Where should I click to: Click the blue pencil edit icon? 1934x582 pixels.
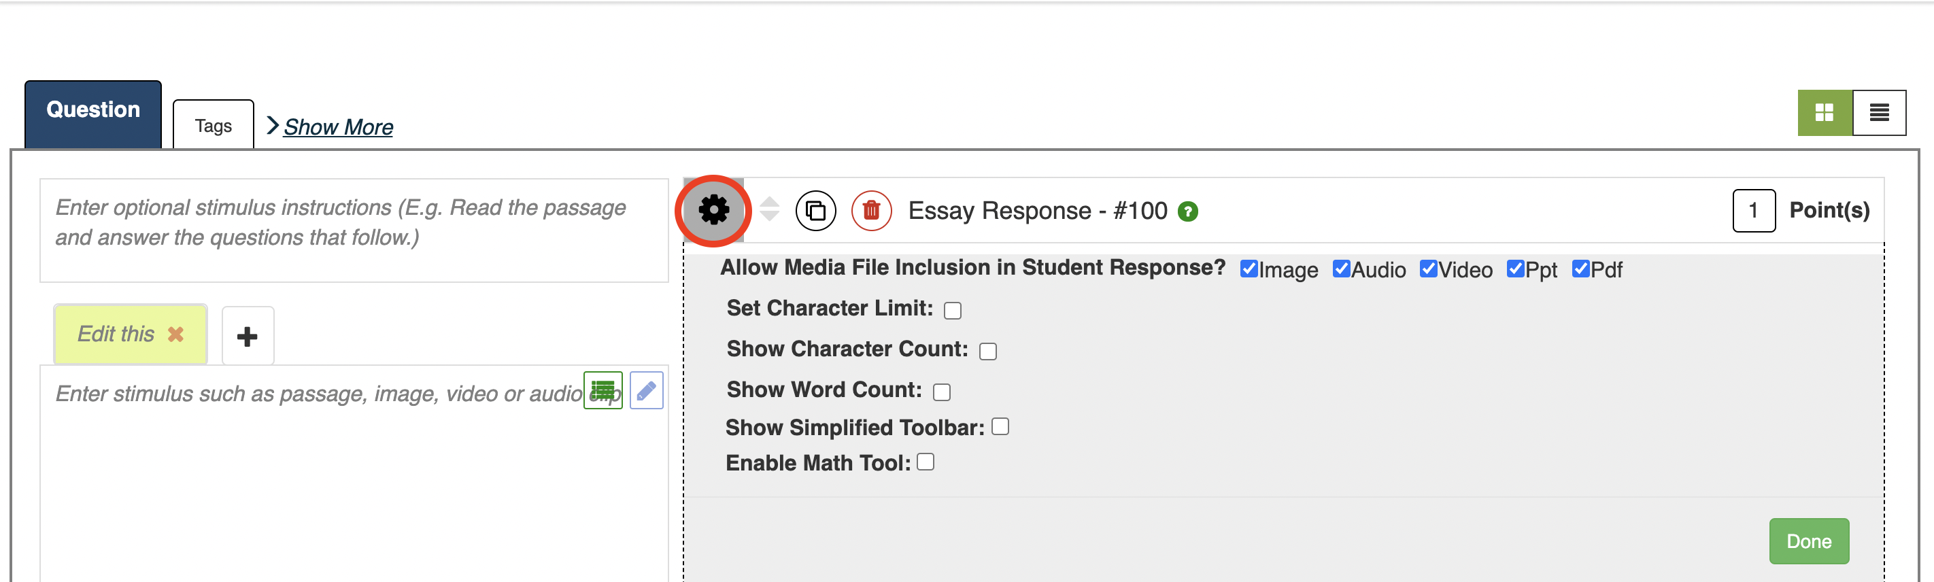(x=647, y=390)
